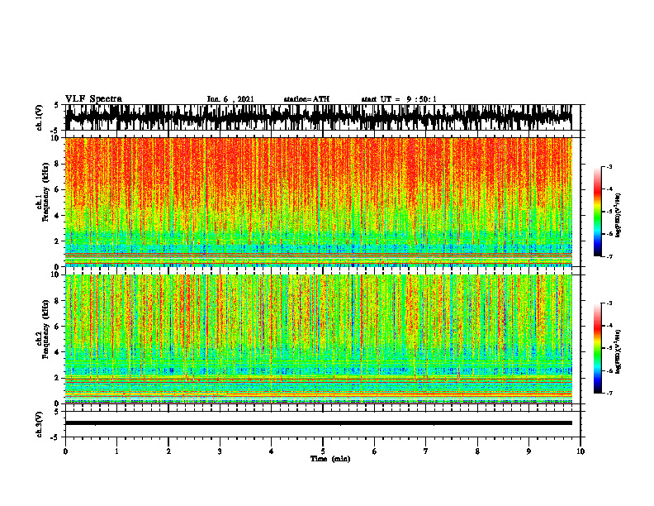The width and height of the screenshot is (654, 506).
Task: Click inside the ch.2 spectrogram plot
Action: pyautogui.click(x=318, y=339)
